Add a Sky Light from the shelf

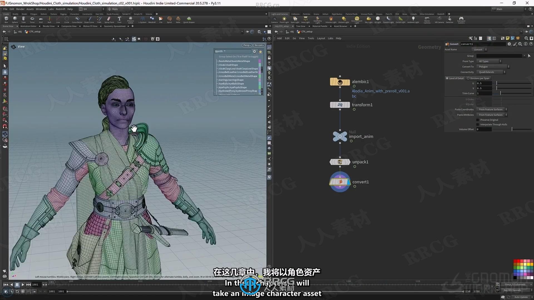click(x=369, y=20)
